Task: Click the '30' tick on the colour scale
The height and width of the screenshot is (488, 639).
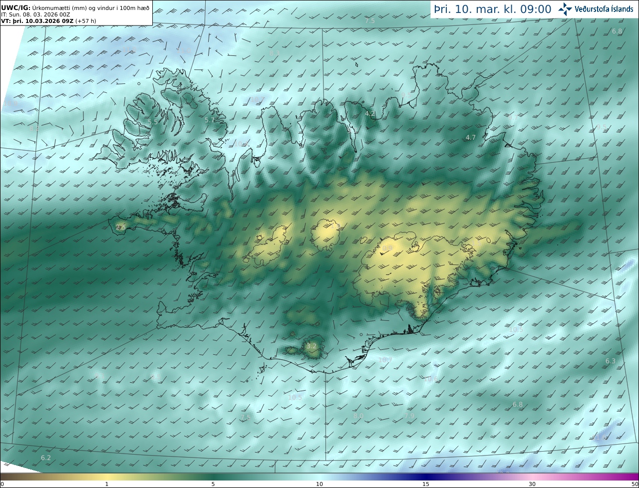Action: click(x=532, y=484)
